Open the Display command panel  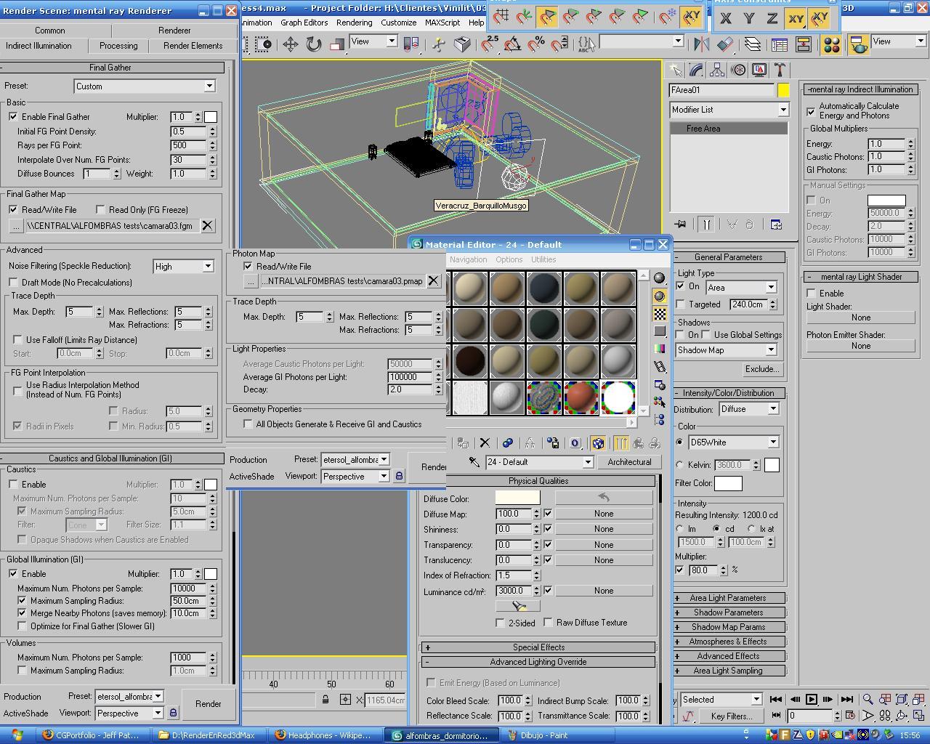point(759,70)
